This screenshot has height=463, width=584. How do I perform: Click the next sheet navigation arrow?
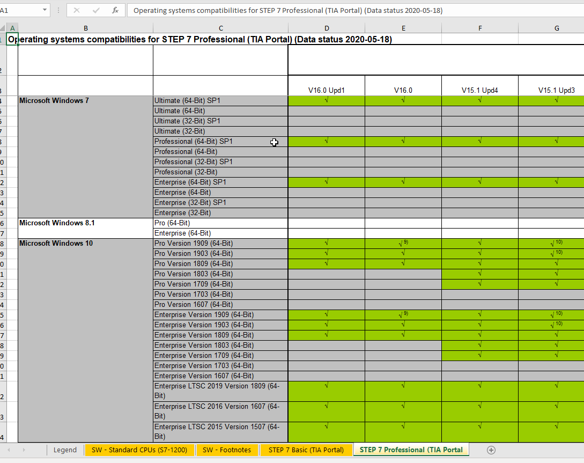24,450
